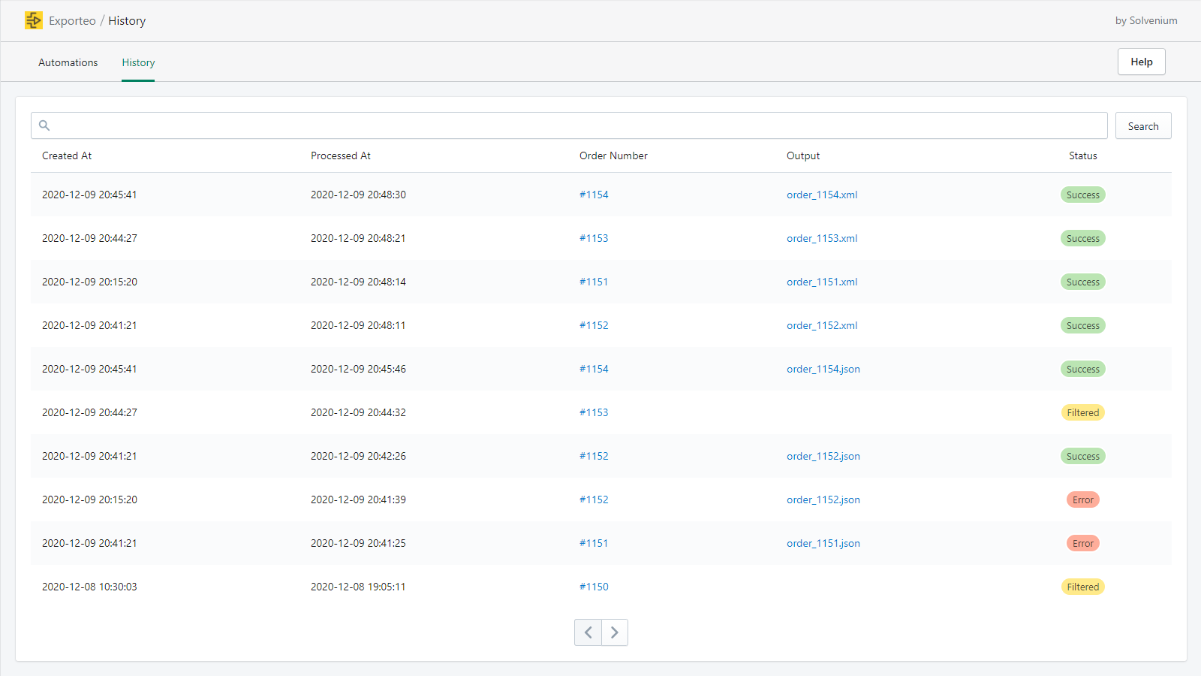The height and width of the screenshot is (676, 1201).
Task: Go to previous page arrow
Action: 588,632
